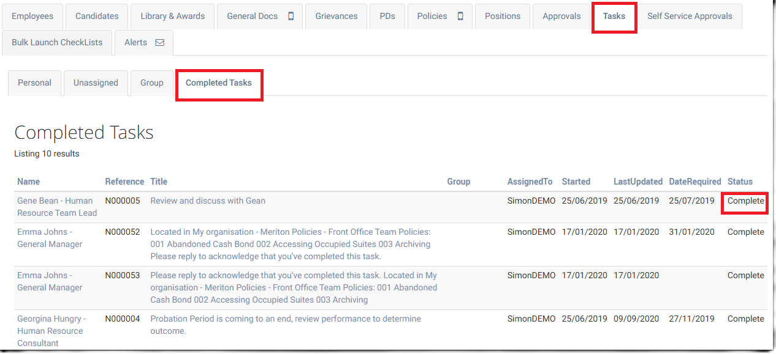This screenshot has width=776, height=354.
Task: Open the Library & Awards tab
Action: (x=173, y=17)
